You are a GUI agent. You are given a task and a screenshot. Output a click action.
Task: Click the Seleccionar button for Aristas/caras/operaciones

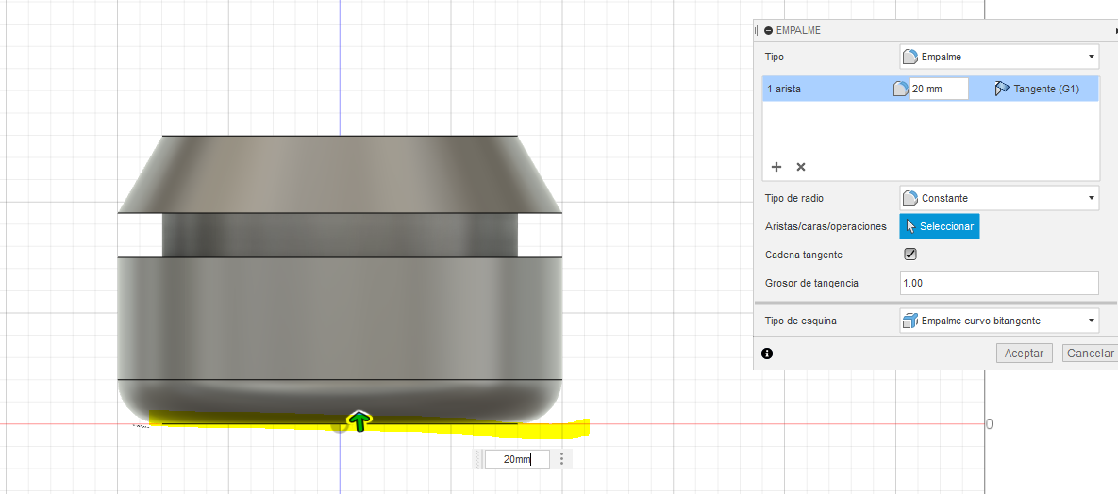click(x=940, y=226)
